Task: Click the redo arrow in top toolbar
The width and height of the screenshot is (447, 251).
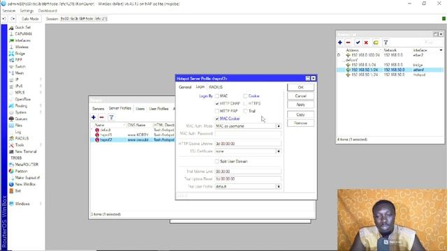Action: [13, 19]
